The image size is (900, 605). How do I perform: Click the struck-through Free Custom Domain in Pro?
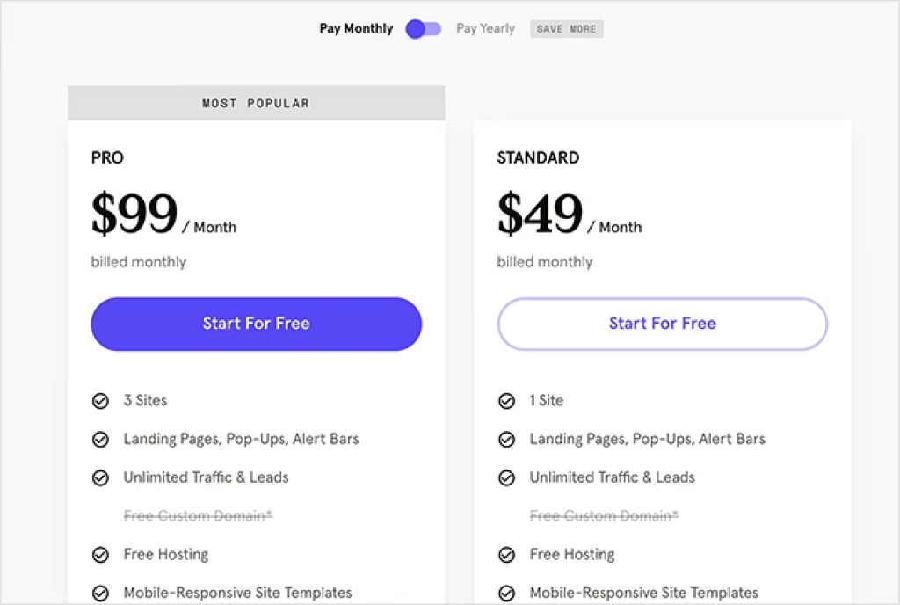click(x=198, y=516)
